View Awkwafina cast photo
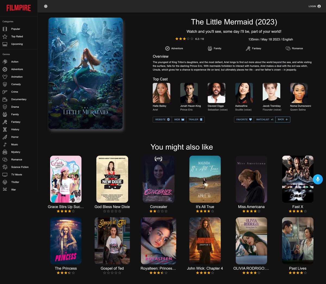Viewport: 326px width, 284px height. (x=244, y=93)
